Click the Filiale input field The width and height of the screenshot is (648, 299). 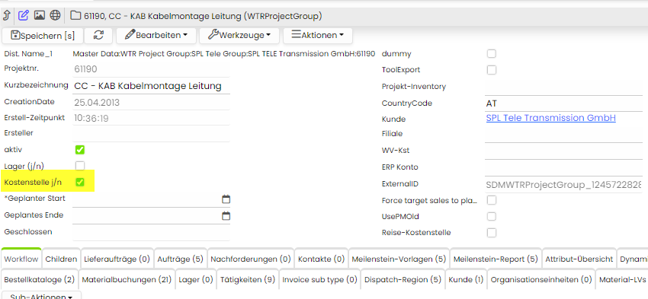pos(563,135)
